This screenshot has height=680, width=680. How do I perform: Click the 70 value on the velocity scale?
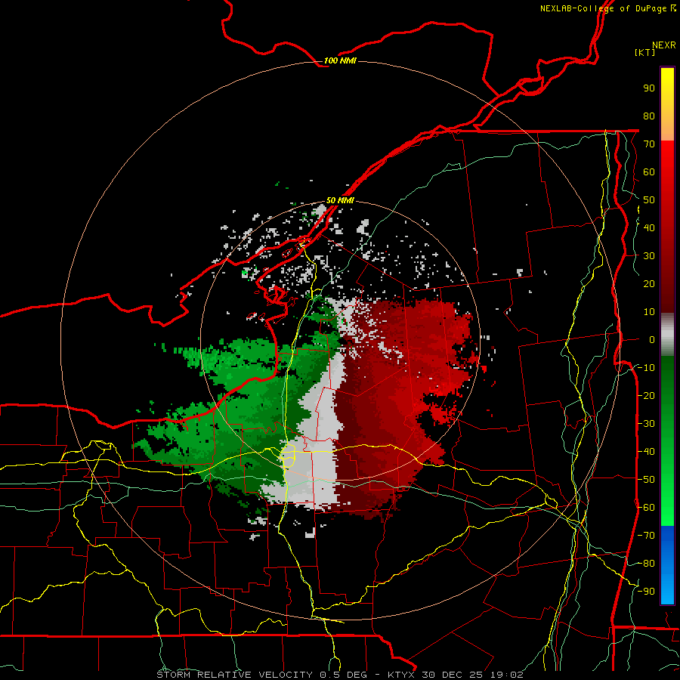649,144
